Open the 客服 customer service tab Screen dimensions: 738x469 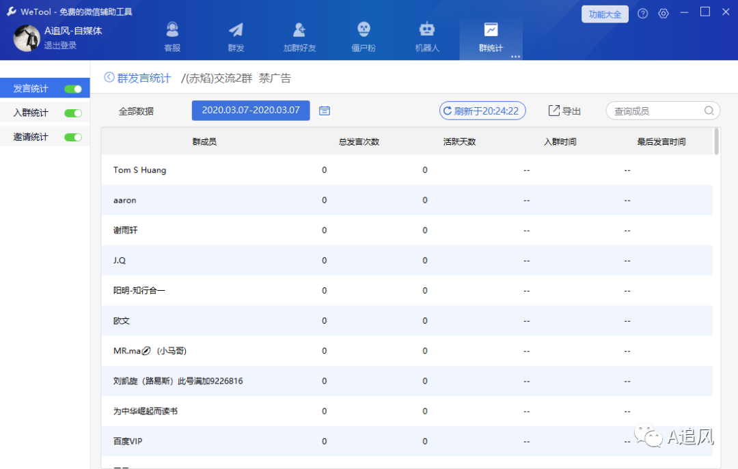point(172,37)
